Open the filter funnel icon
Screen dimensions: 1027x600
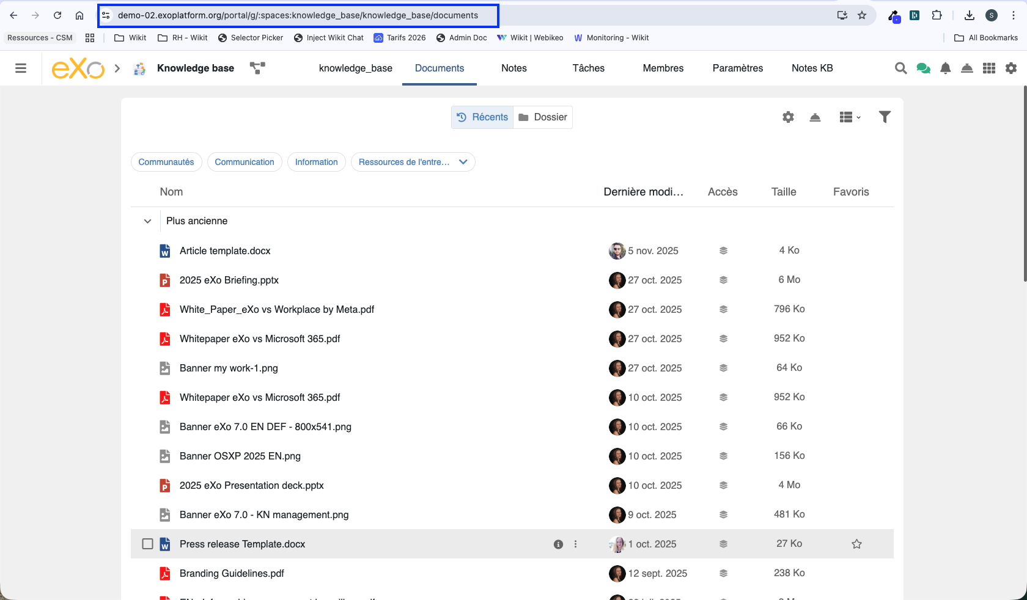point(885,117)
